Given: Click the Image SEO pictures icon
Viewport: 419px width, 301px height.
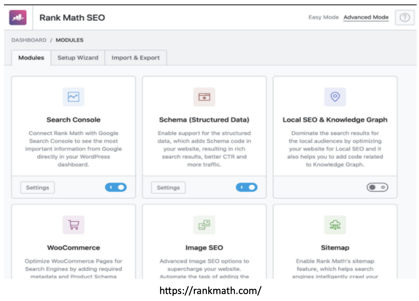Looking at the screenshot, I should (204, 225).
